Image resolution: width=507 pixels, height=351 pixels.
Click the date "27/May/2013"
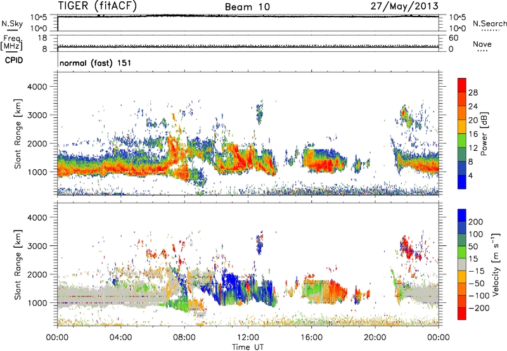(404, 6)
